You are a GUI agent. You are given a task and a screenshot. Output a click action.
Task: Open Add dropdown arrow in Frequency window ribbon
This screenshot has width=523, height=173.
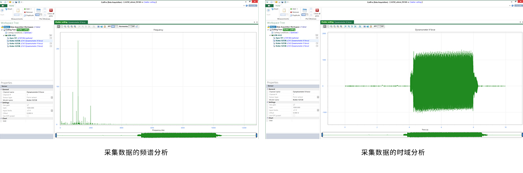point(31,9)
